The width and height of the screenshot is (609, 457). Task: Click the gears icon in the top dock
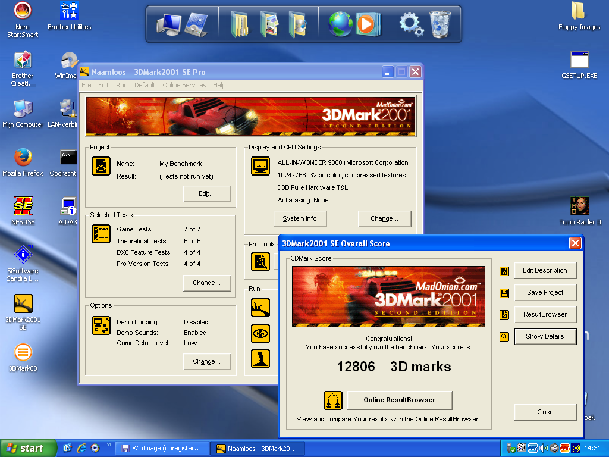[x=412, y=24]
